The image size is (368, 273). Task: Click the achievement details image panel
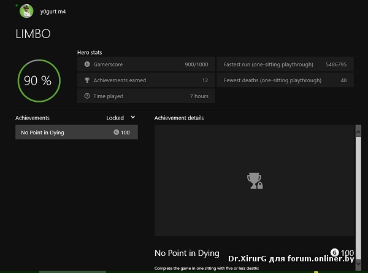[254, 180]
